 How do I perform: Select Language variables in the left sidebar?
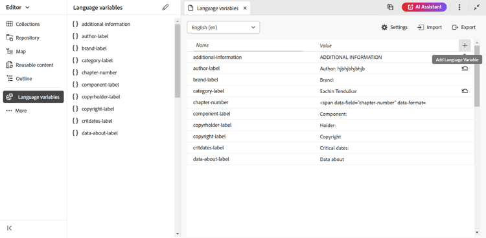pos(34,97)
